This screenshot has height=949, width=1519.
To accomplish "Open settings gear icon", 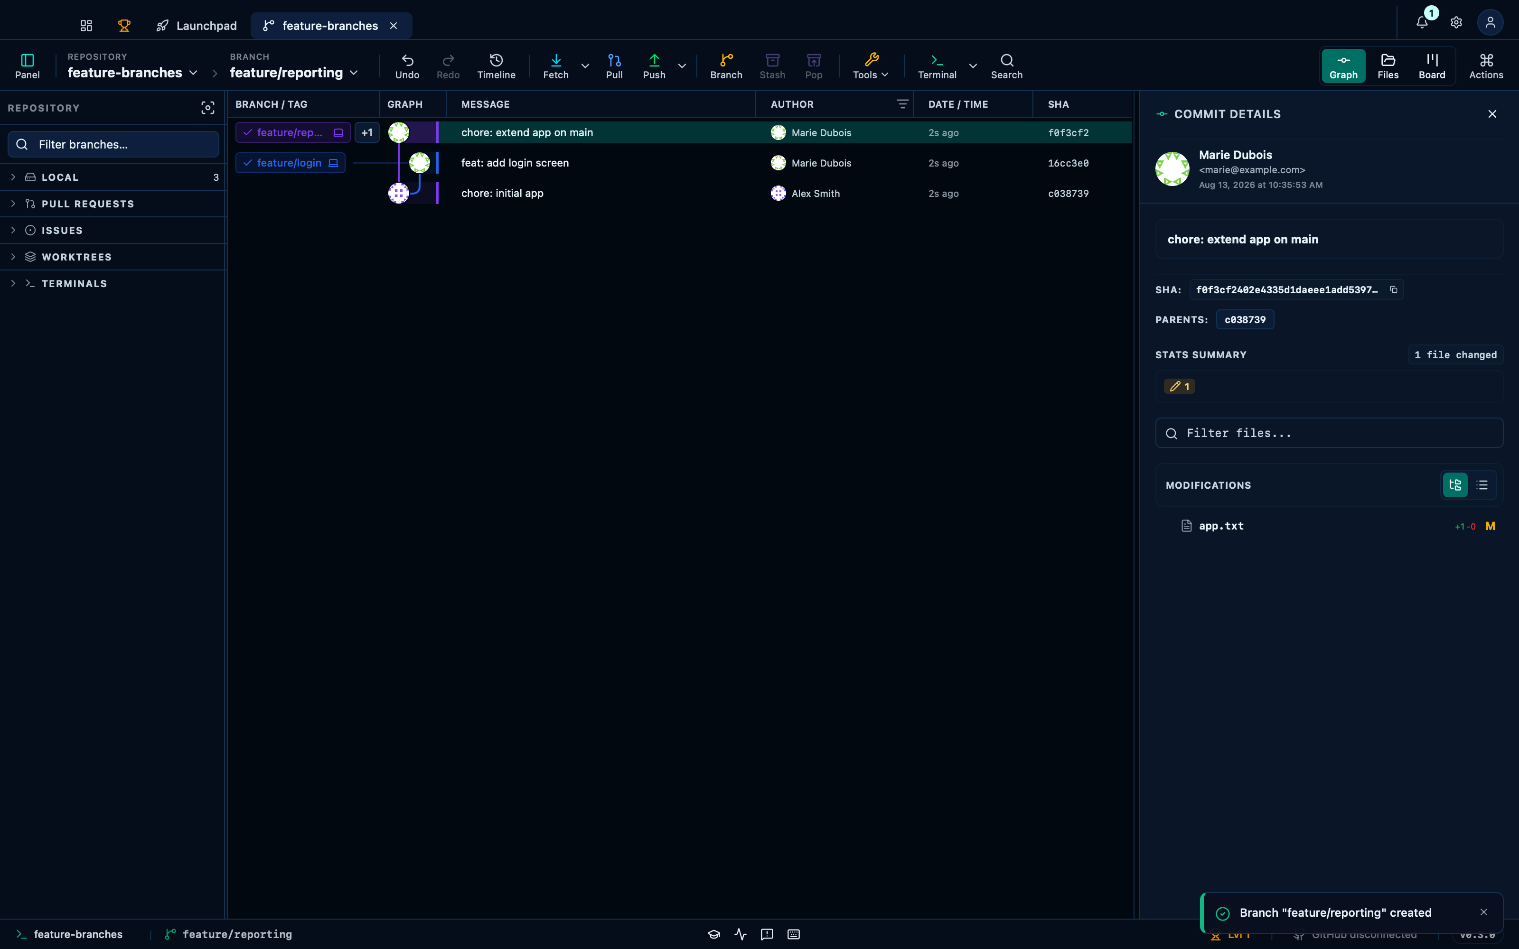I will (x=1456, y=23).
